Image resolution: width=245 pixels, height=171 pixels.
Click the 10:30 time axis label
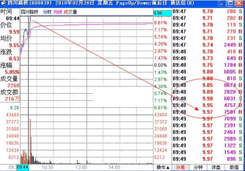point(47,167)
